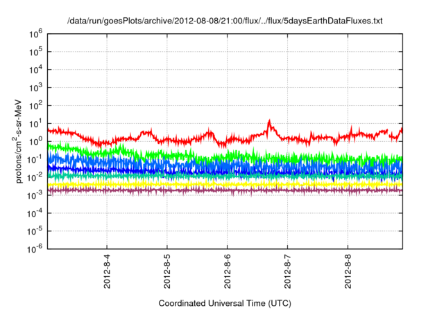Click the 10^-2 y-axis tick label
Viewport: 444px width, 310px height.
pos(35,177)
